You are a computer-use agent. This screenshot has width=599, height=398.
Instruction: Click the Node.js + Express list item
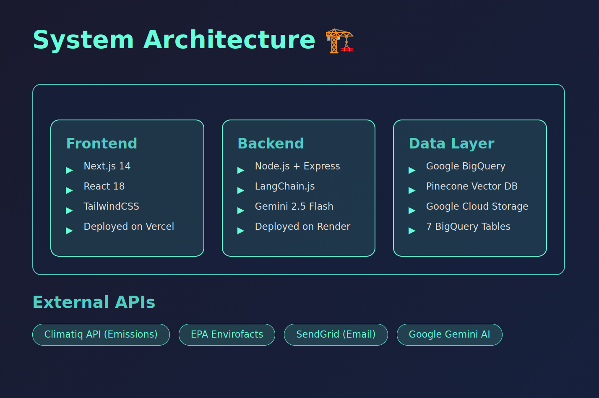[x=297, y=166]
